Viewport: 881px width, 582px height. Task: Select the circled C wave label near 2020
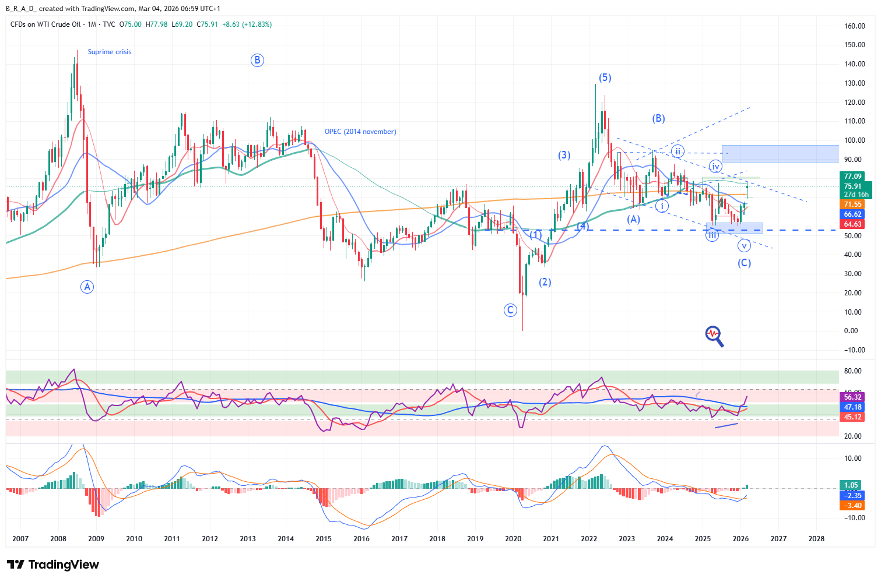point(510,310)
